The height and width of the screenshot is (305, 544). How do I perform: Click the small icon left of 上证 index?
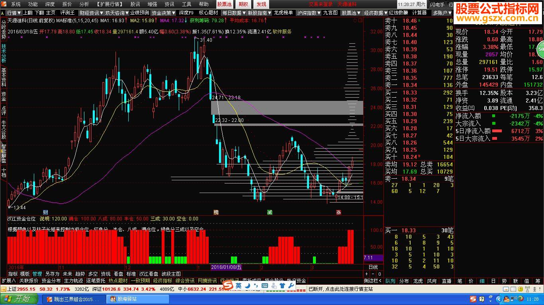[3, 289]
